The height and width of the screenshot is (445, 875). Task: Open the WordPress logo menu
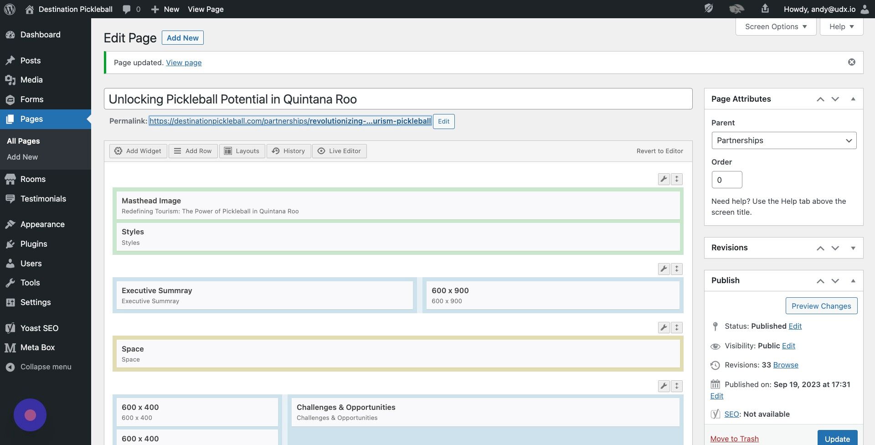tap(10, 9)
